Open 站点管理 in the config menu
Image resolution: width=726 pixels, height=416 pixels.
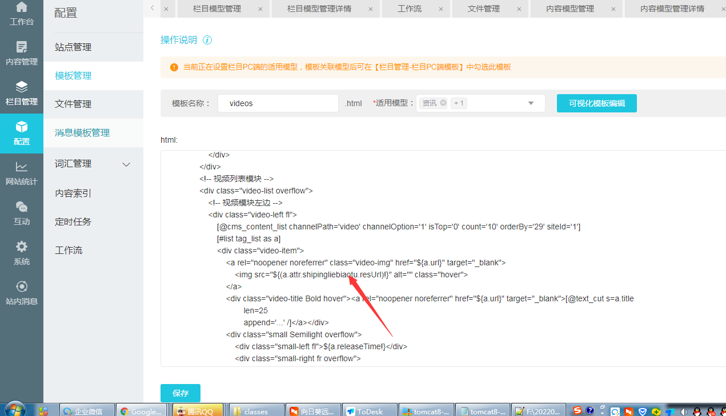(x=73, y=47)
